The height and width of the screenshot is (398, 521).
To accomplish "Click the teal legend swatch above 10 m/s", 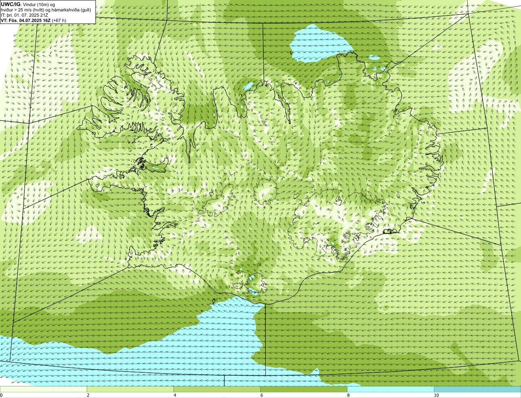I will (477, 389).
